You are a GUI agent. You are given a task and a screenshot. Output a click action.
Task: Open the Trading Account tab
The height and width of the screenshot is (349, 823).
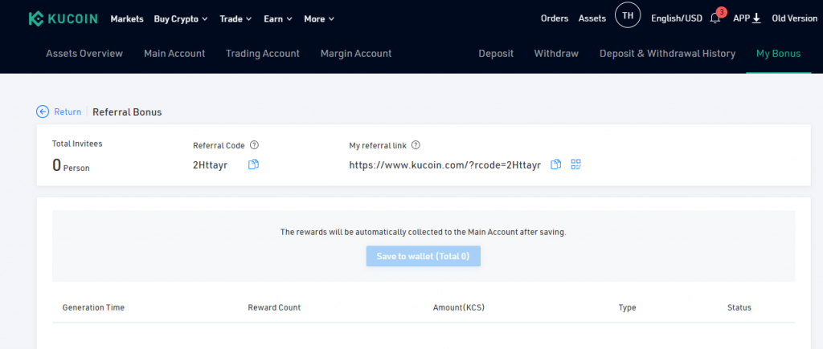(x=263, y=54)
